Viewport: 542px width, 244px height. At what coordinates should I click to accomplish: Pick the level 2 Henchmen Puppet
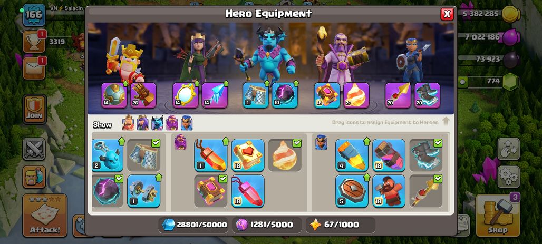[108, 155]
